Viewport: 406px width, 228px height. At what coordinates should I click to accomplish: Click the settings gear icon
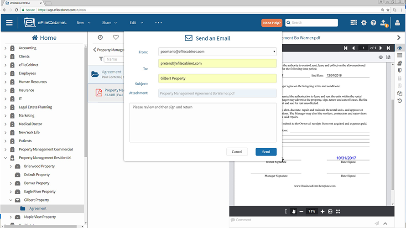[364, 22]
